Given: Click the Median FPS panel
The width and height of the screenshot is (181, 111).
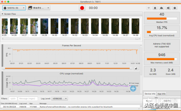Looking at the screenshot, I should [x=162, y=18].
